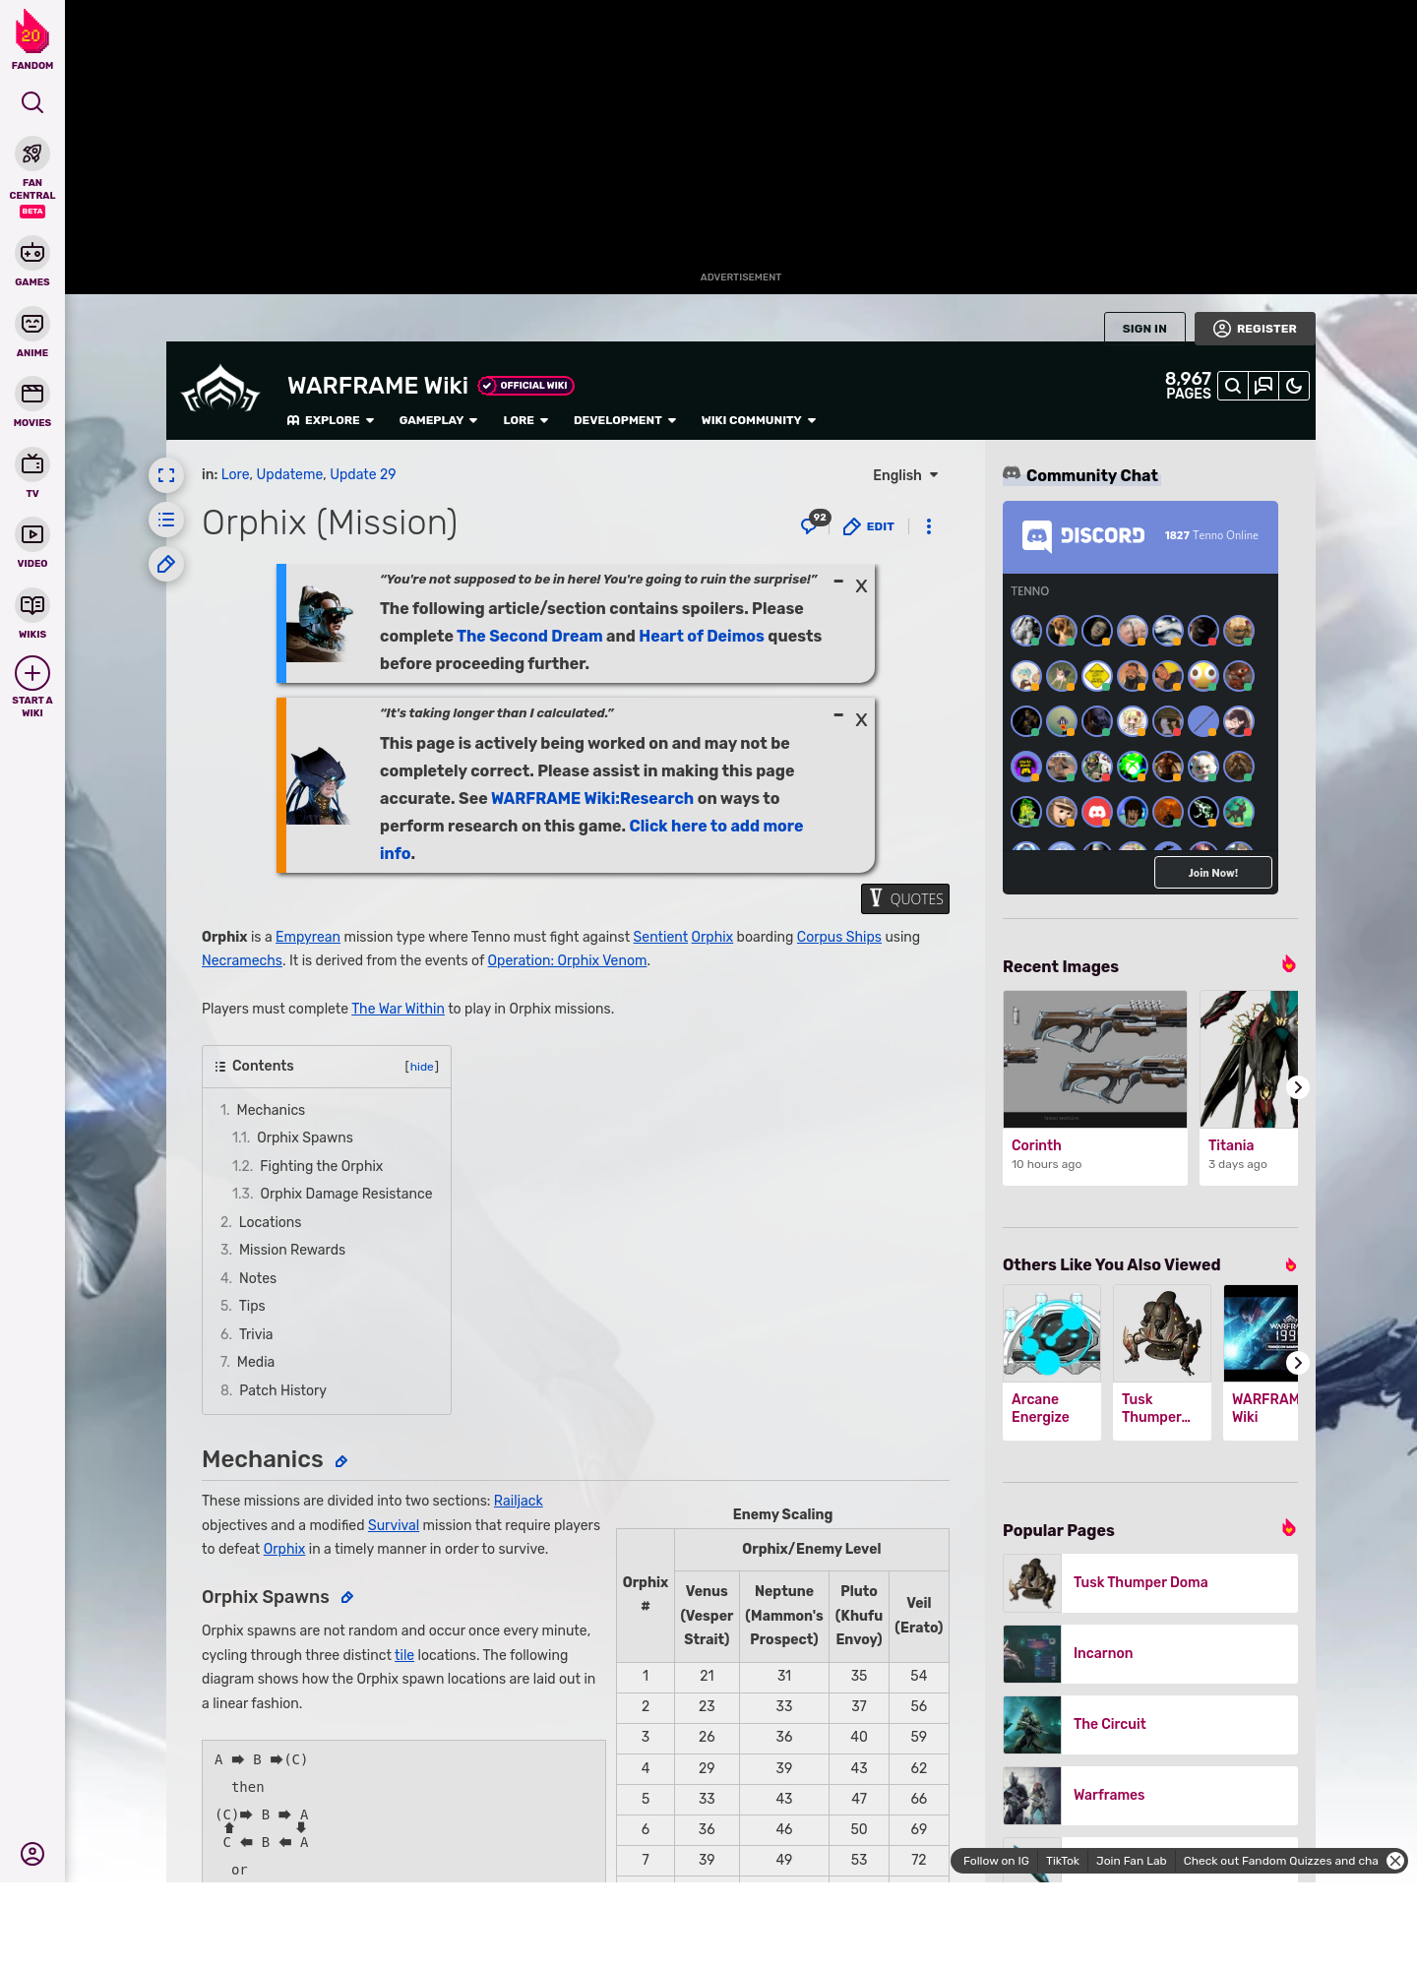Click Follow on IG in banner
The height and width of the screenshot is (1968, 1417).
tap(996, 1861)
